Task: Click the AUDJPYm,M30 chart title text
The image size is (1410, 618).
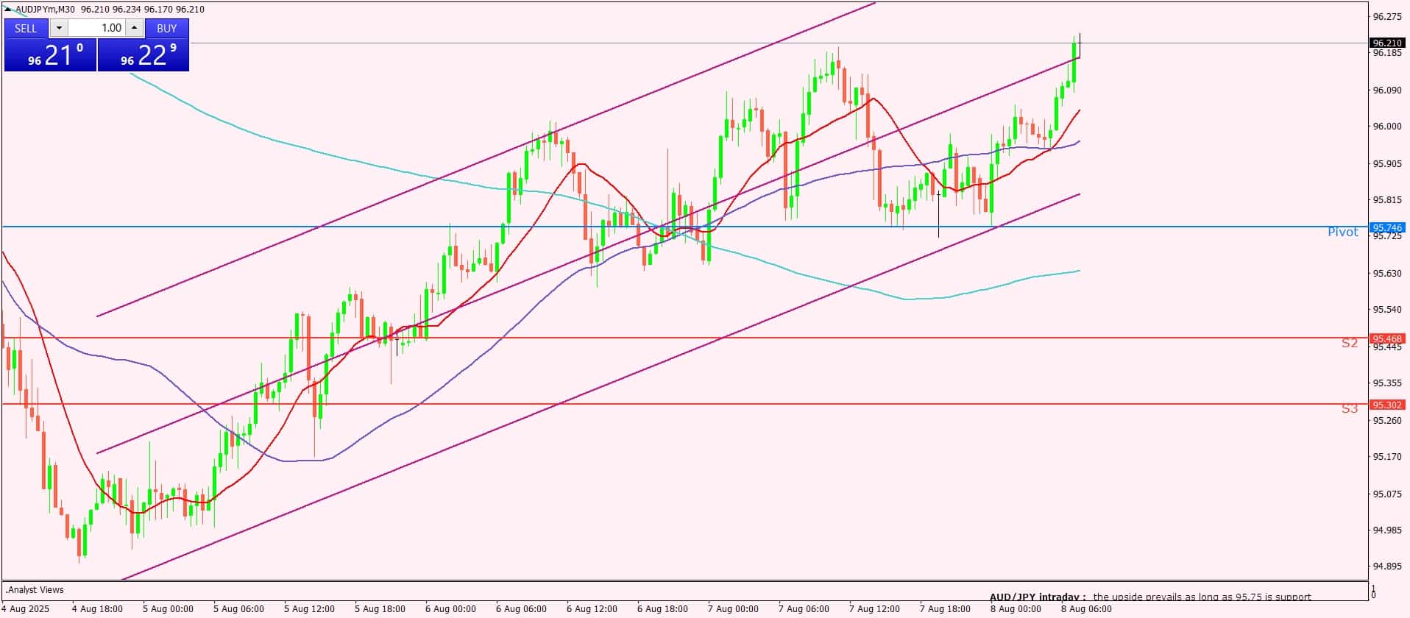Action: point(44,9)
